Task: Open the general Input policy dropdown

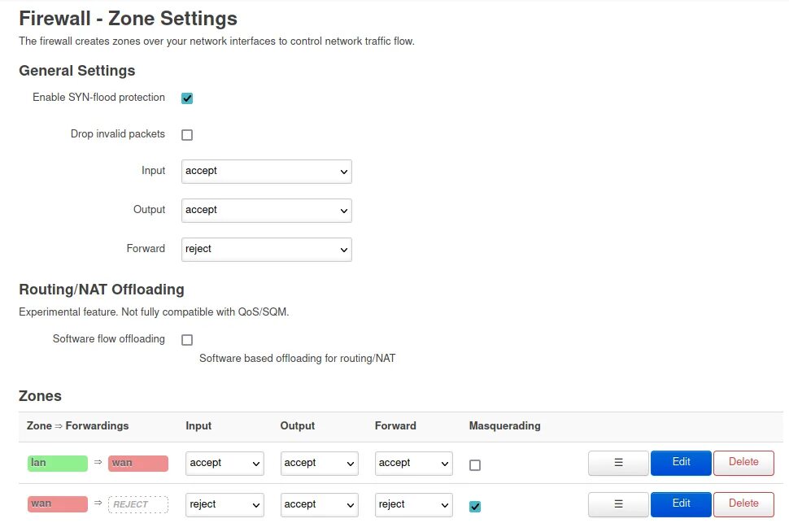Action: (x=266, y=172)
